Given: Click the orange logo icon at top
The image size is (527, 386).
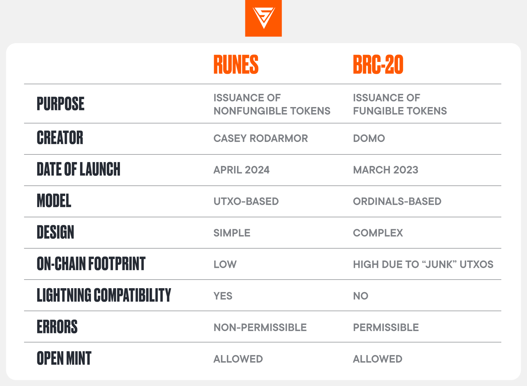Looking at the screenshot, I should (x=263, y=18).
